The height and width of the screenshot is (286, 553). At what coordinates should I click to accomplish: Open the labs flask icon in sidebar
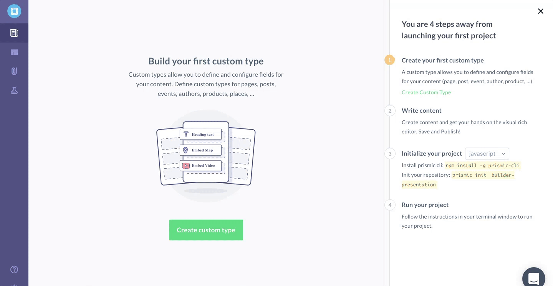tap(14, 90)
